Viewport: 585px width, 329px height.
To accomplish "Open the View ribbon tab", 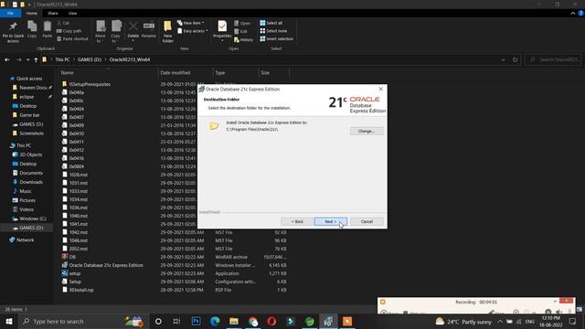I will (72, 14).
